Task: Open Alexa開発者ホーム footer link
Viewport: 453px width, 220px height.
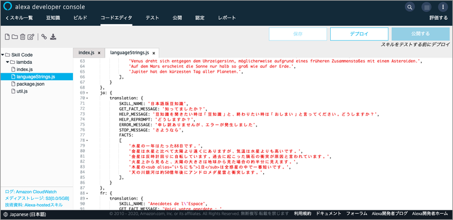Action: pos(430,213)
